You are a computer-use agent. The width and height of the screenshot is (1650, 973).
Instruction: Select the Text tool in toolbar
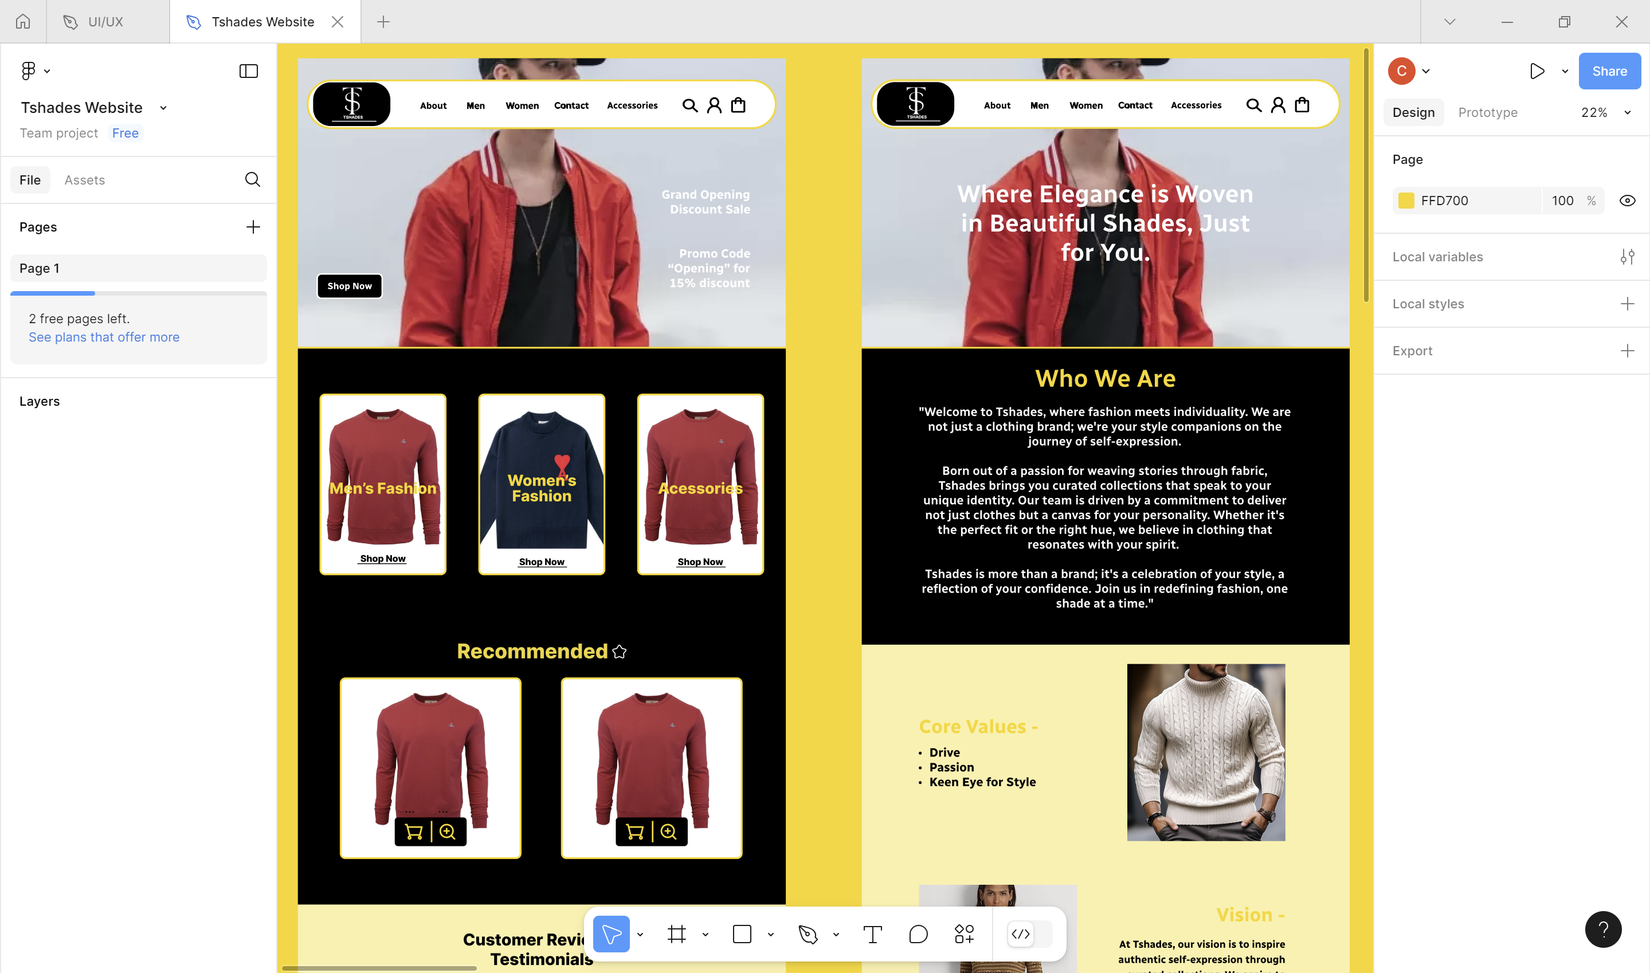tap(874, 933)
